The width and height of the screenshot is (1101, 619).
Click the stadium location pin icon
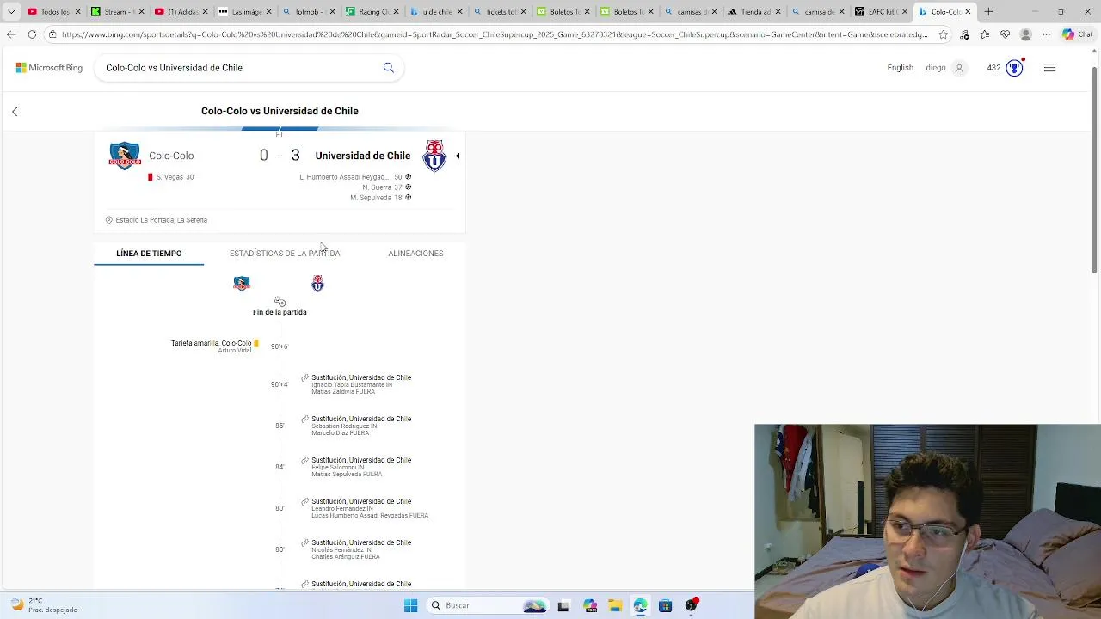click(x=109, y=220)
